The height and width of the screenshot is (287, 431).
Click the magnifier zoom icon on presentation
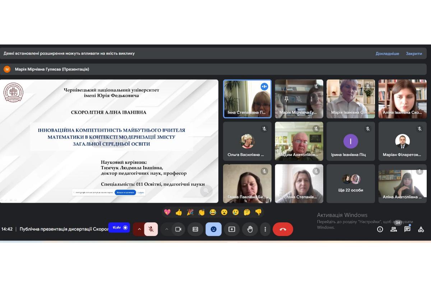point(206,190)
